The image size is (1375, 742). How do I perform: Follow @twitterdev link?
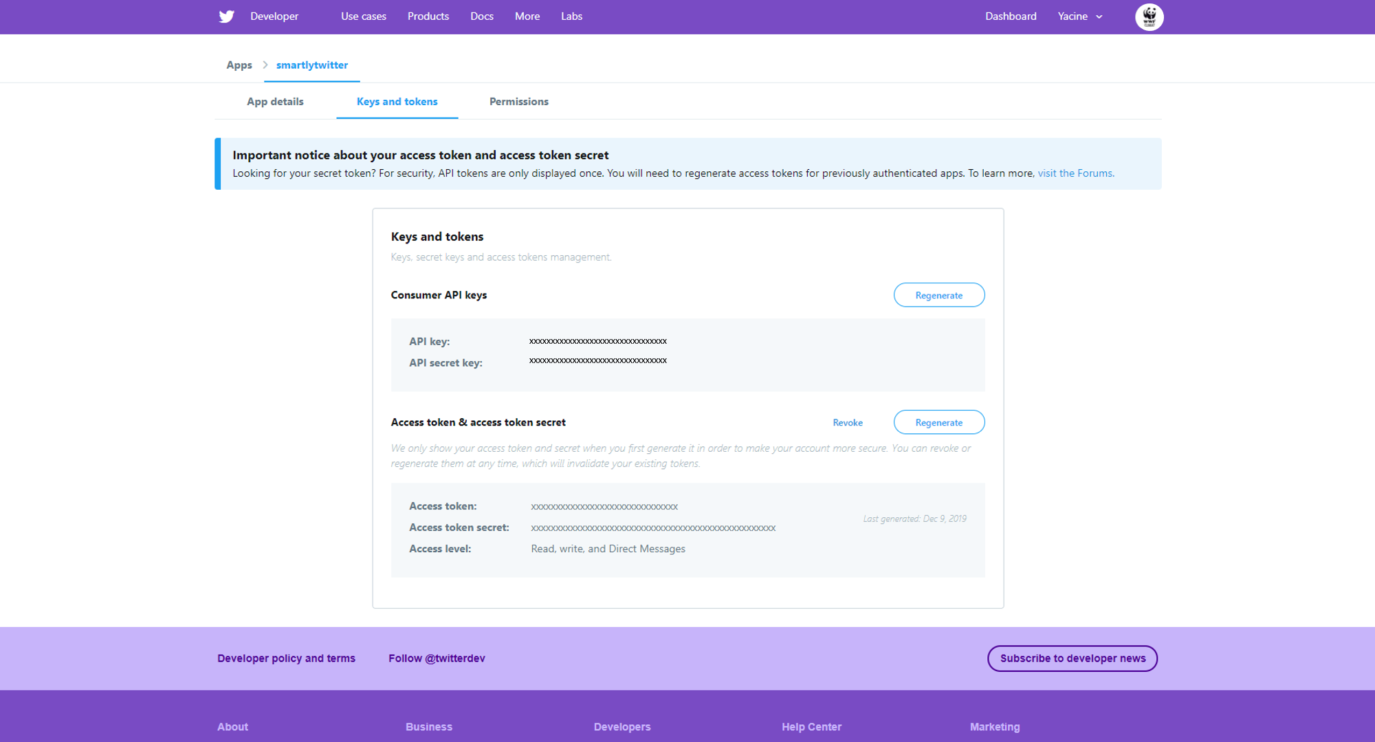coord(437,658)
